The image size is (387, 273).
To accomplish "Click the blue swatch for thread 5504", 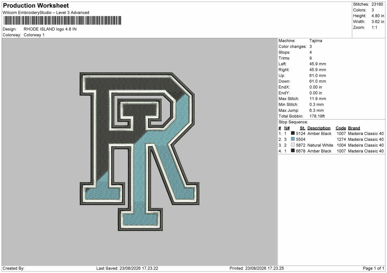I will coord(293,139).
